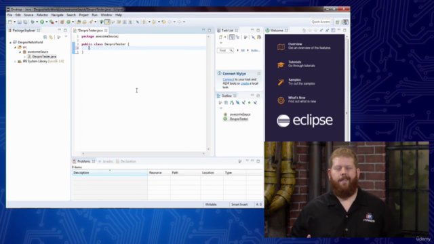The image size is (434, 244).
Task: Open Samples on the Welcome page
Action: (294, 80)
